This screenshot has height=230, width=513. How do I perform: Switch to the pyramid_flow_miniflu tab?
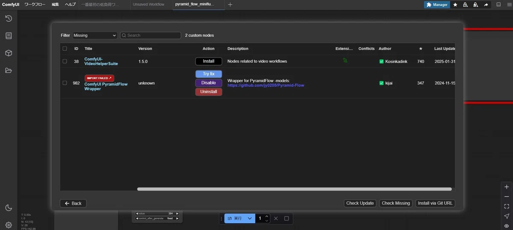[x=195, y=5]
